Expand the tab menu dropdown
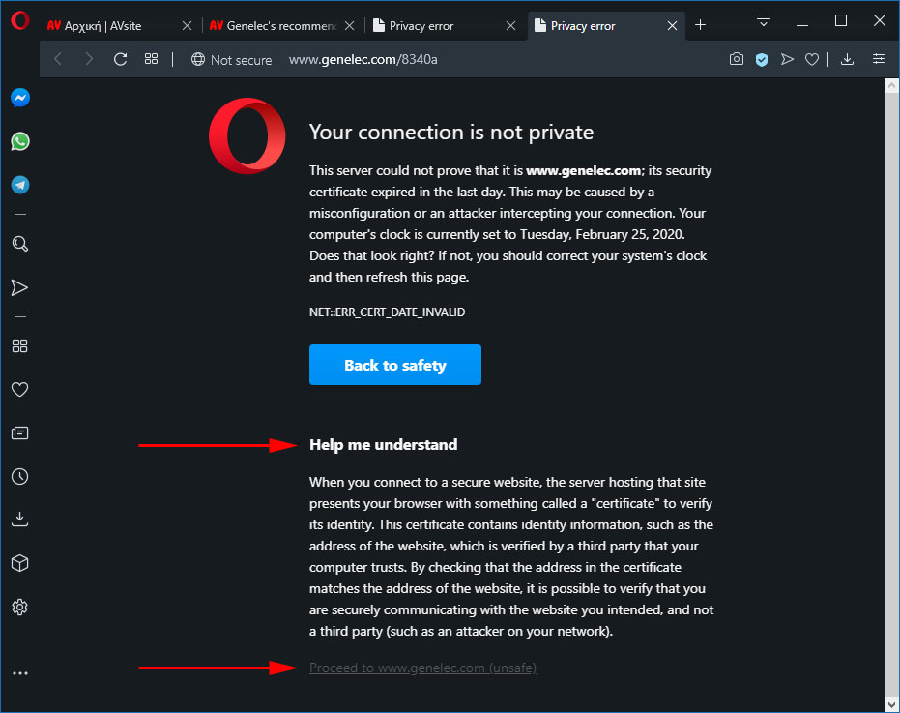Viewport: 900px width, 713px height. coord(764,20)
